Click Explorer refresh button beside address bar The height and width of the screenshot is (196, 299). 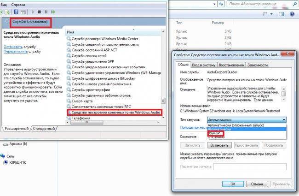[x=221, y=4]
